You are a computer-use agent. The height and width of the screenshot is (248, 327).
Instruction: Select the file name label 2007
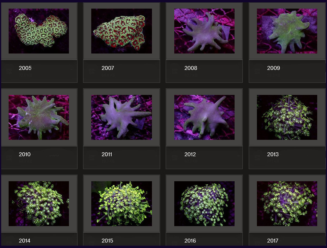tap(108, 68)
